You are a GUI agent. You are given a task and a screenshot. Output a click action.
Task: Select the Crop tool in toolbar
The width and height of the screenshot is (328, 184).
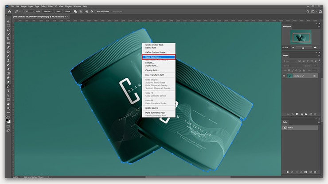click(x=8, y=39)
